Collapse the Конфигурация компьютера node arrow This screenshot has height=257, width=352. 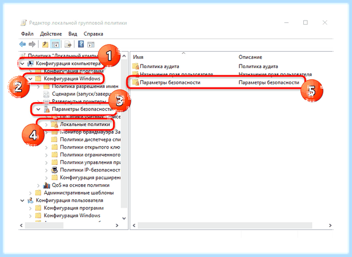click(22, 64)
